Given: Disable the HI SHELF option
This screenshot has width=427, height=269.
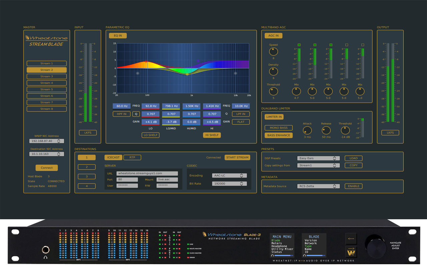Looking at the screenshot, I should [x=212, y=135].
